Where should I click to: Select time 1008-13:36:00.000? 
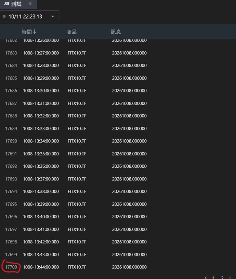point(41,166)
